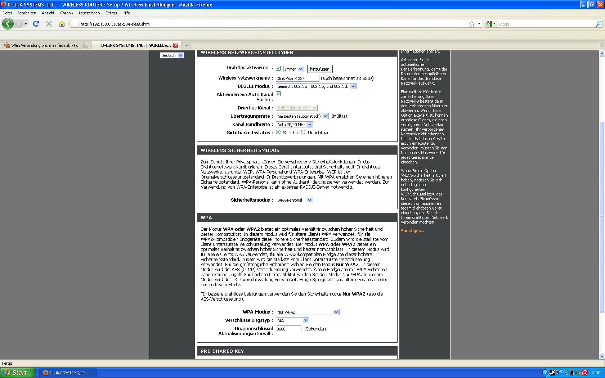The image size is (605, 378).
Task: Click the page scrollbar up arrow
Action: (x=602, y=54)
